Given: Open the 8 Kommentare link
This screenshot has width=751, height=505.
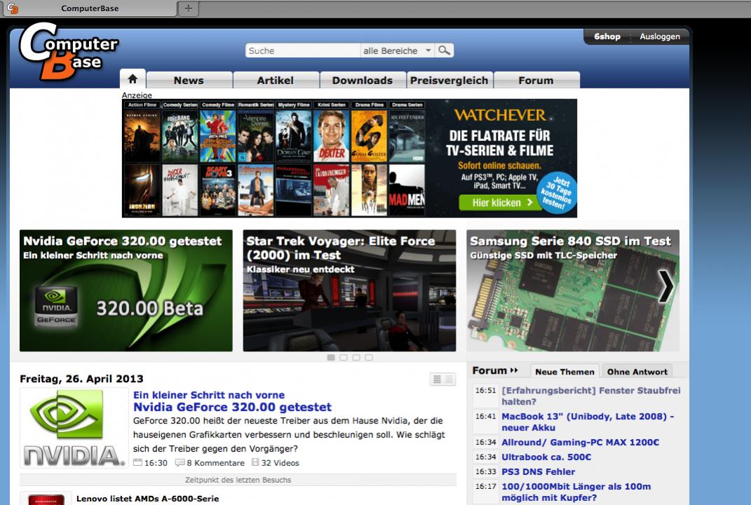Looking at the screenshot, I should [215, 463].
